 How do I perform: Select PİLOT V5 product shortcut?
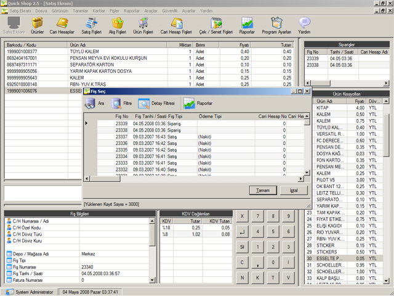348,180
